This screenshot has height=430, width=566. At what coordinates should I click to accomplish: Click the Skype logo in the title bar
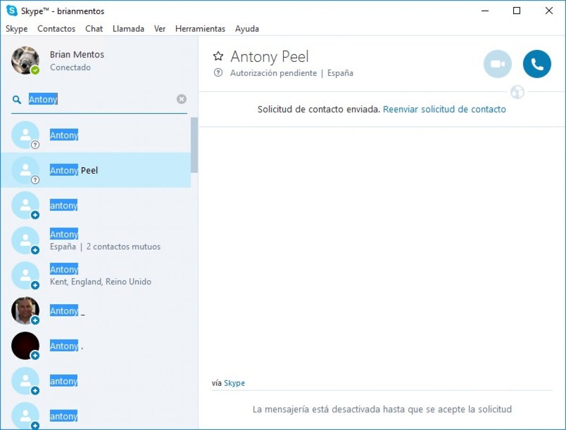12,11
